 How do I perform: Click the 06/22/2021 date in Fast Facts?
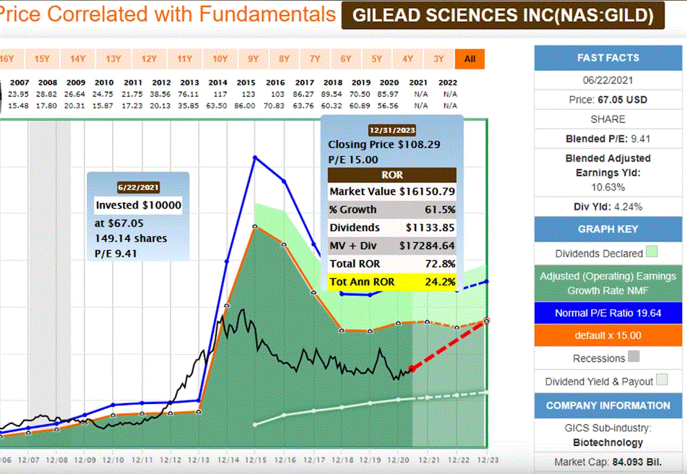coord(608,80)
